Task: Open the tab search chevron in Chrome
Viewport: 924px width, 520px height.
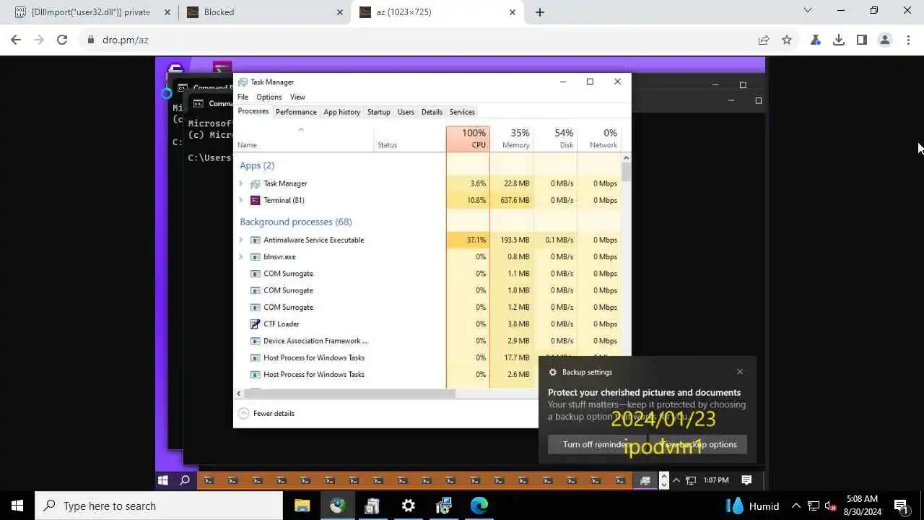Action: [808, 10]
